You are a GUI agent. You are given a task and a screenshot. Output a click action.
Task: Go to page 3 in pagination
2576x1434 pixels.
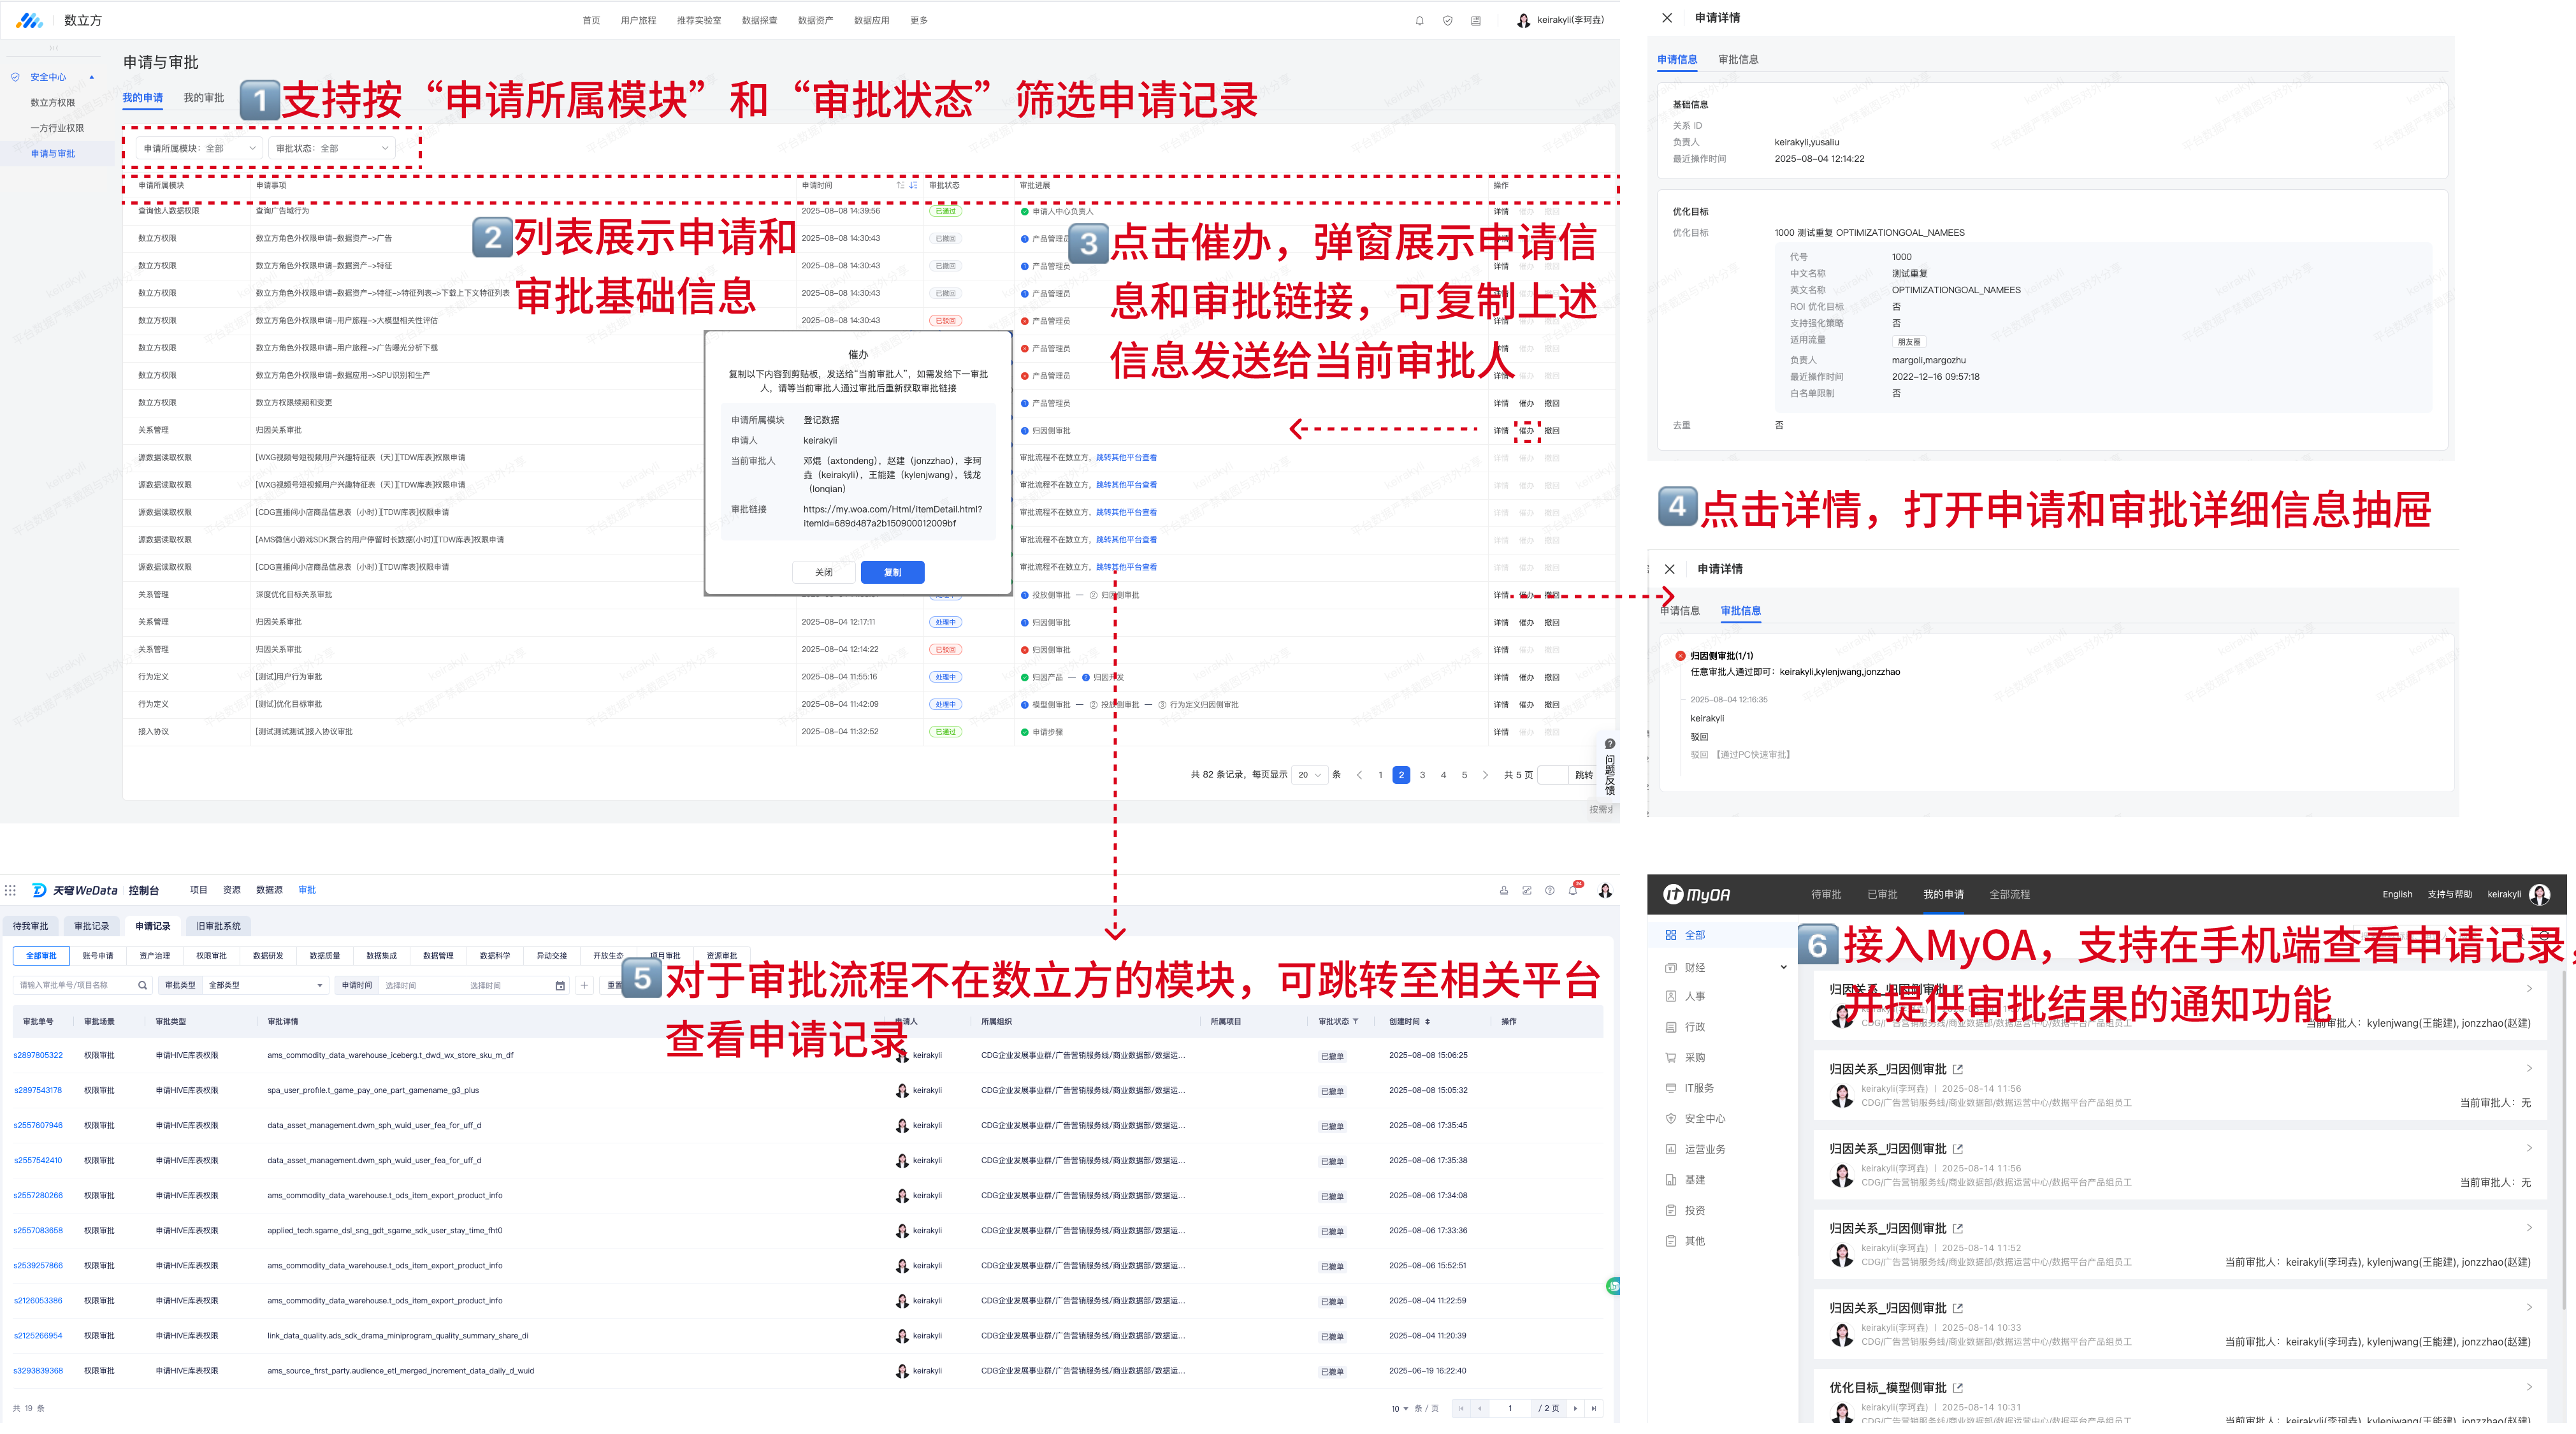point(1422,775)
